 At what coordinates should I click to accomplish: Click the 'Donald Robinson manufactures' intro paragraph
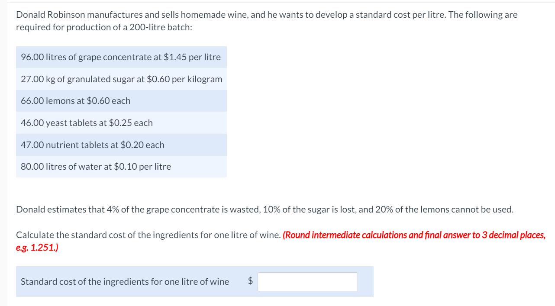(266, 15)
